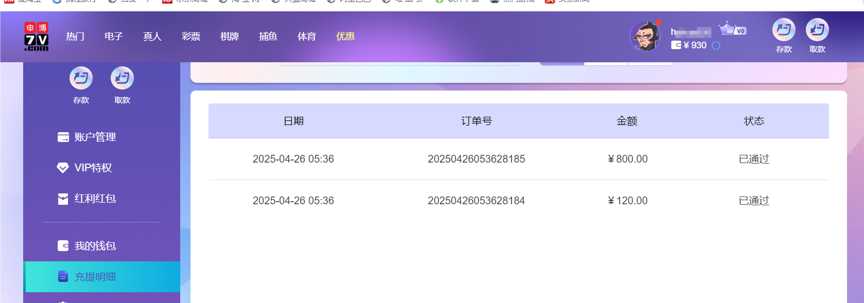Click the ¥120.00 amount cell
Screen dimensions: 864x303
coord(628,201)
